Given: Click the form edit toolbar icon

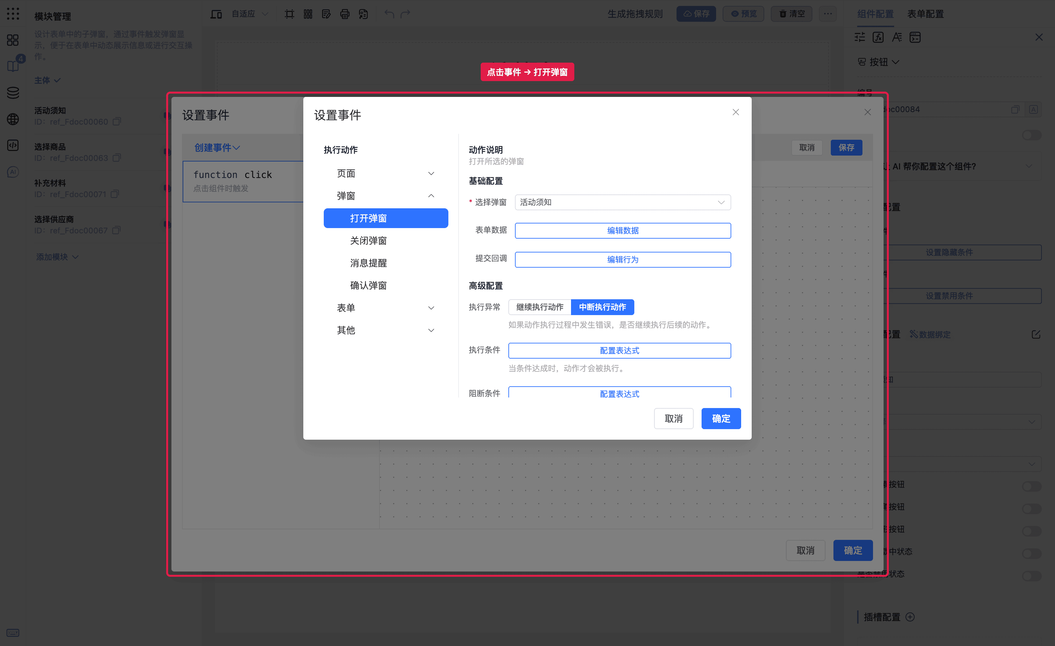Looking at the screenshot, I should [326, 14].
